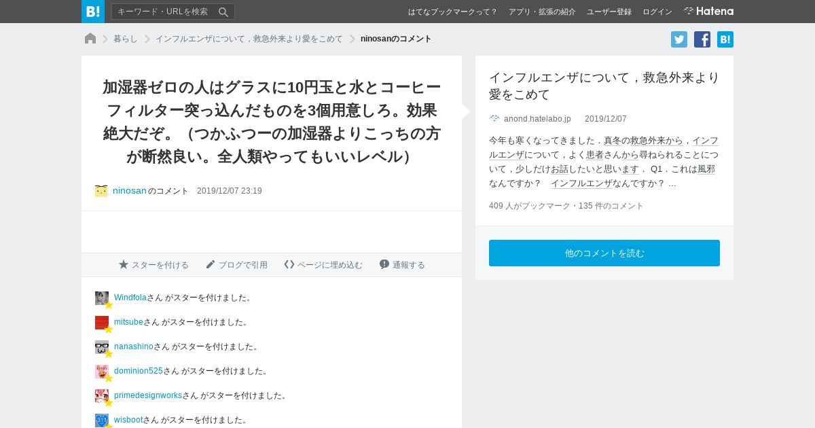815x428 pixels.
Task: Click ページに埋め込む embed button
Action: [323, 265]
